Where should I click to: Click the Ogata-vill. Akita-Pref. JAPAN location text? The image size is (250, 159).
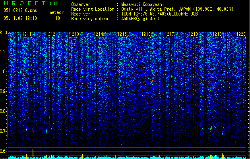pyautogui.click(x=177, y=9)
